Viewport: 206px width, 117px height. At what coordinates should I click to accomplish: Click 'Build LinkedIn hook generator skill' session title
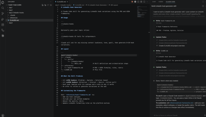pyautogui.click(x=164, y=6)
